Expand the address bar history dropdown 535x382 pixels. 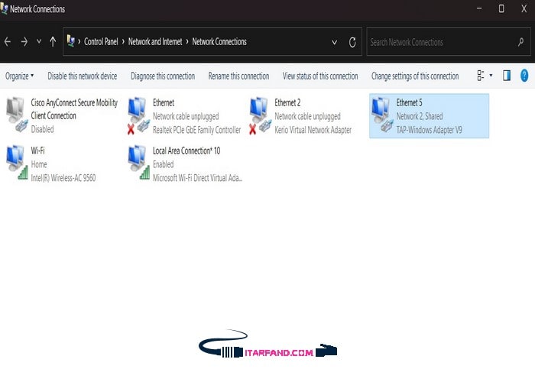(x=335, y=42)
